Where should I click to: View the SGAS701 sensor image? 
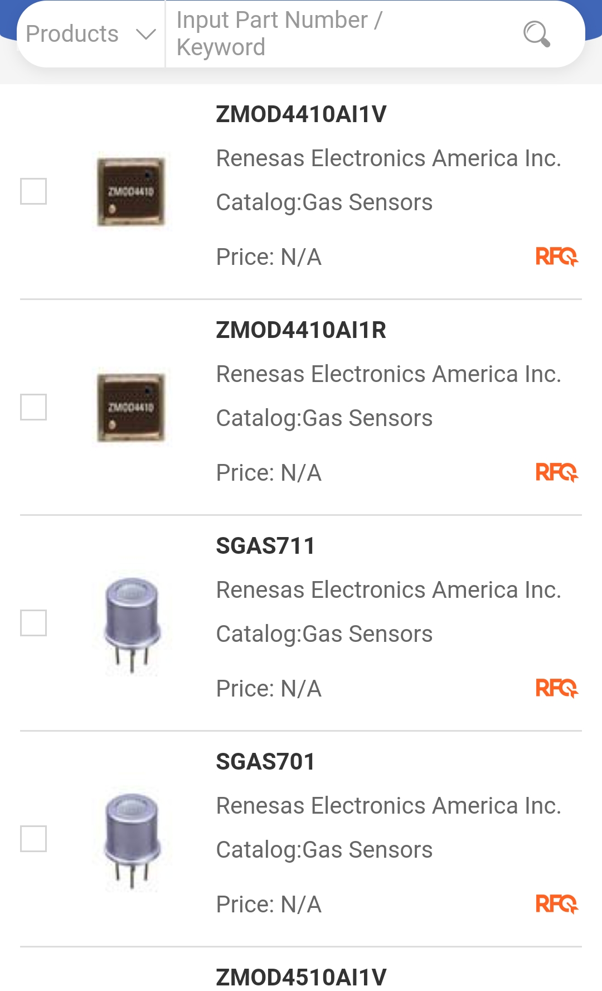click(132, 840)
